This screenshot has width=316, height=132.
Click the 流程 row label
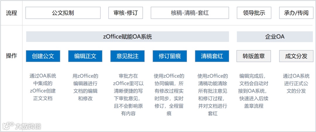[11, 13]
